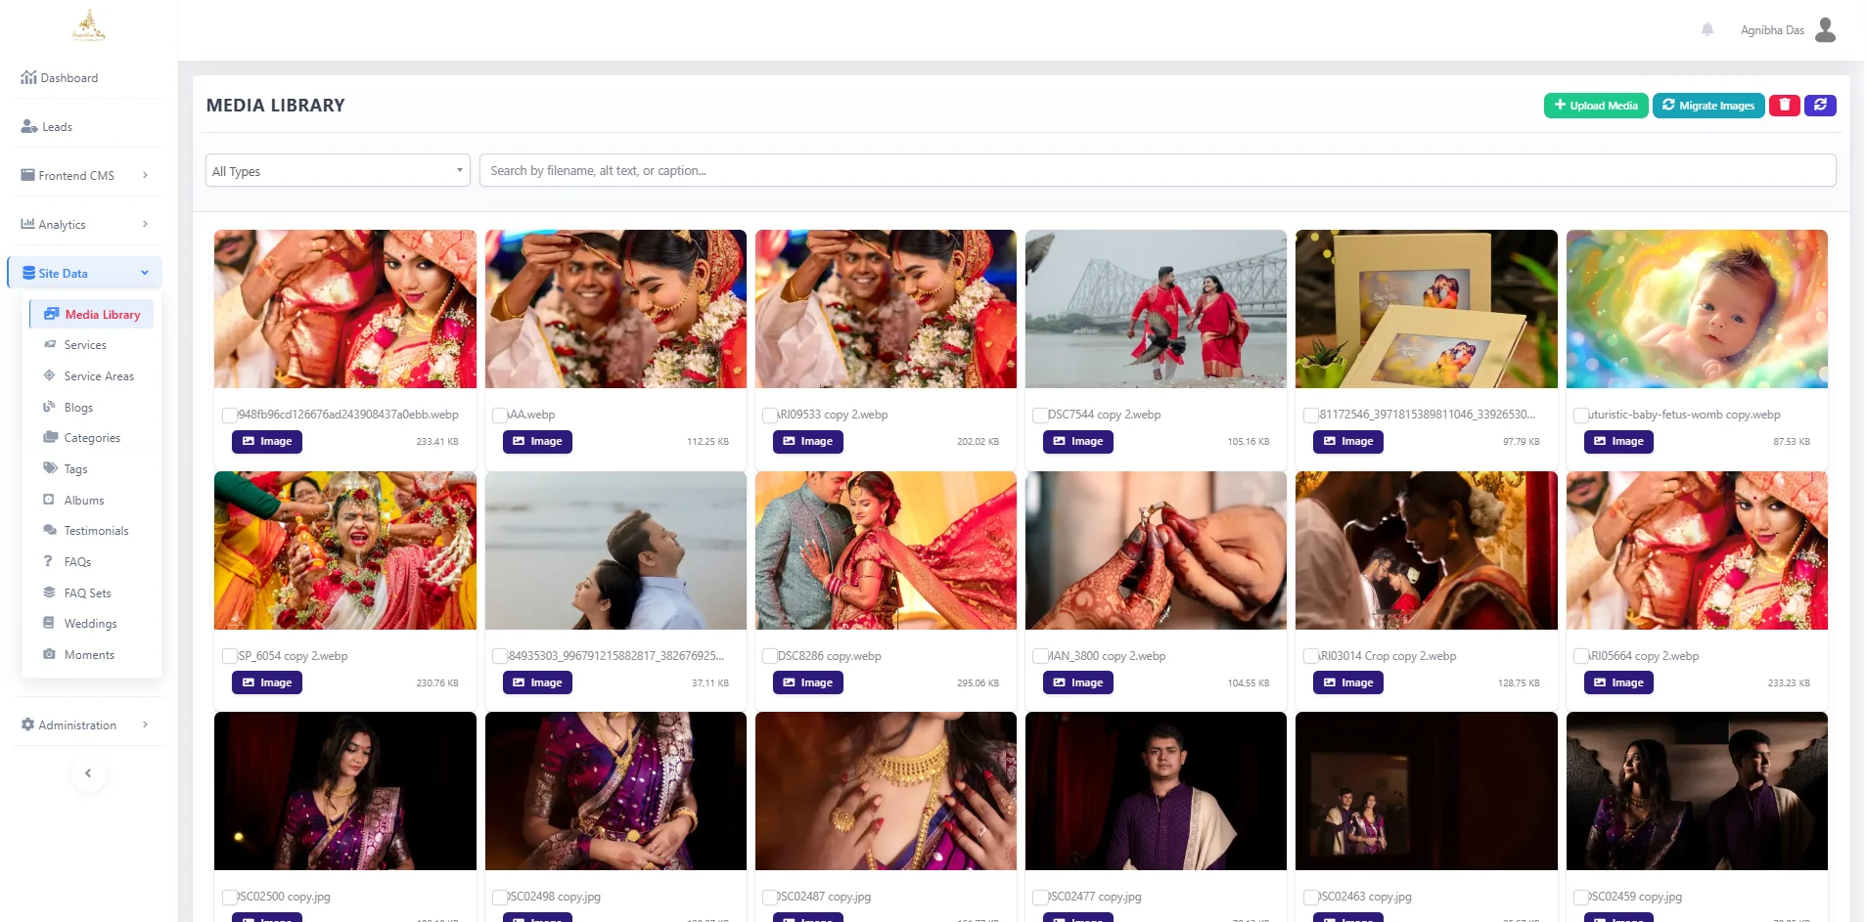Click the baby fetus womb thumbnail
The height and width of the screenshot is (922, 1866).
coord(1696,309)
